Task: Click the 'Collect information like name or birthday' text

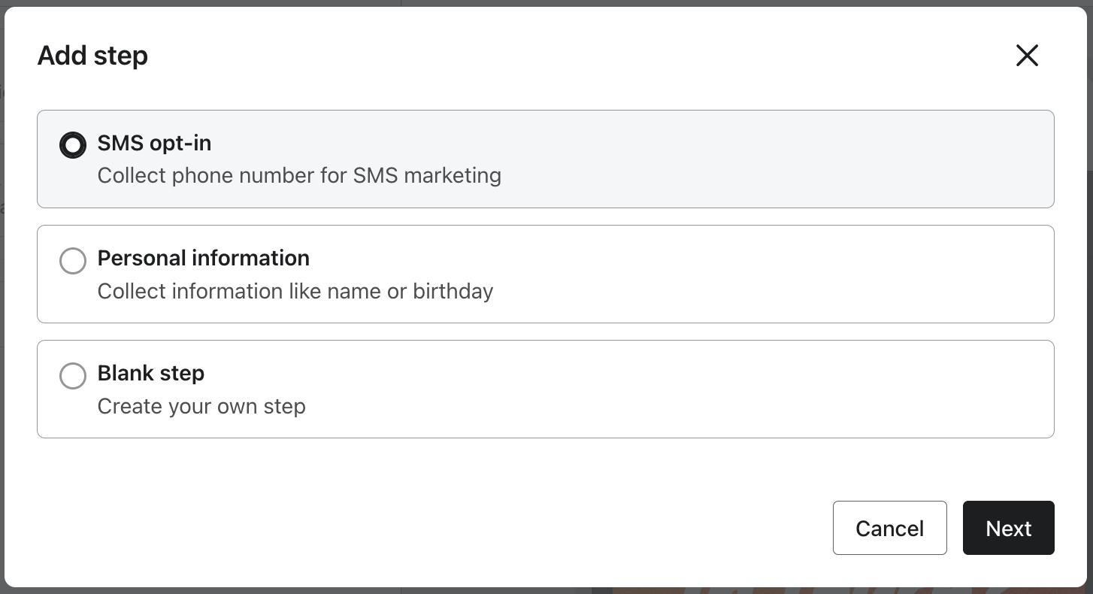Action: point(295,291)
